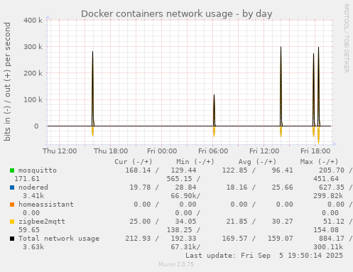This screenshot has width=353, height=272.
Task: Click the Total network usage max 300.11k
Action: [x=328, y=247]
